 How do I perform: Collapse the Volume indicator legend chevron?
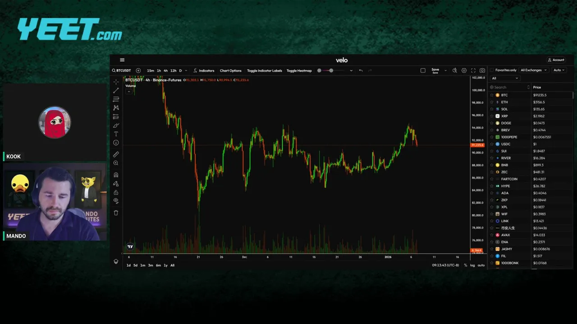pos(129,91)
